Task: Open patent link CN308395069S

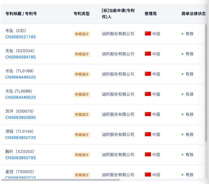Action: click(x=20, y=118)
